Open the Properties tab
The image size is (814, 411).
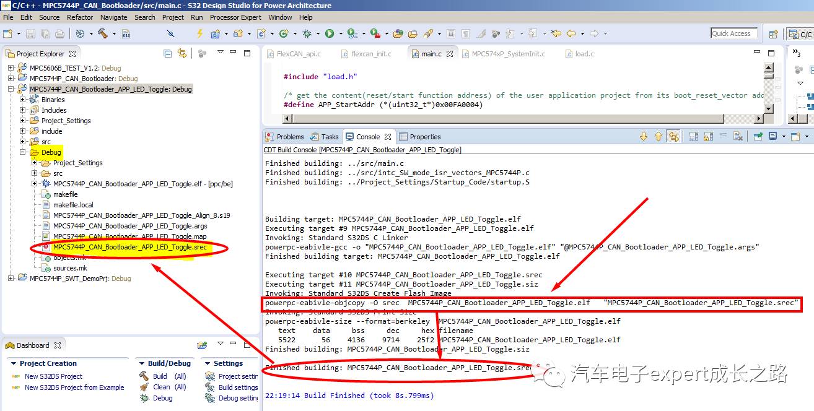(x=420, y=137)
